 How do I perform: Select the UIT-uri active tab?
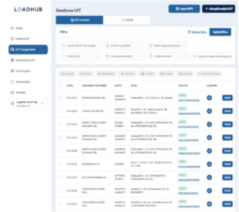(80, 20)
